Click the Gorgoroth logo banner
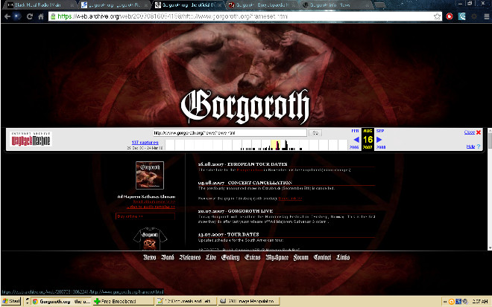Viewport: 492px width, 307px height. [x=245, y=106]
